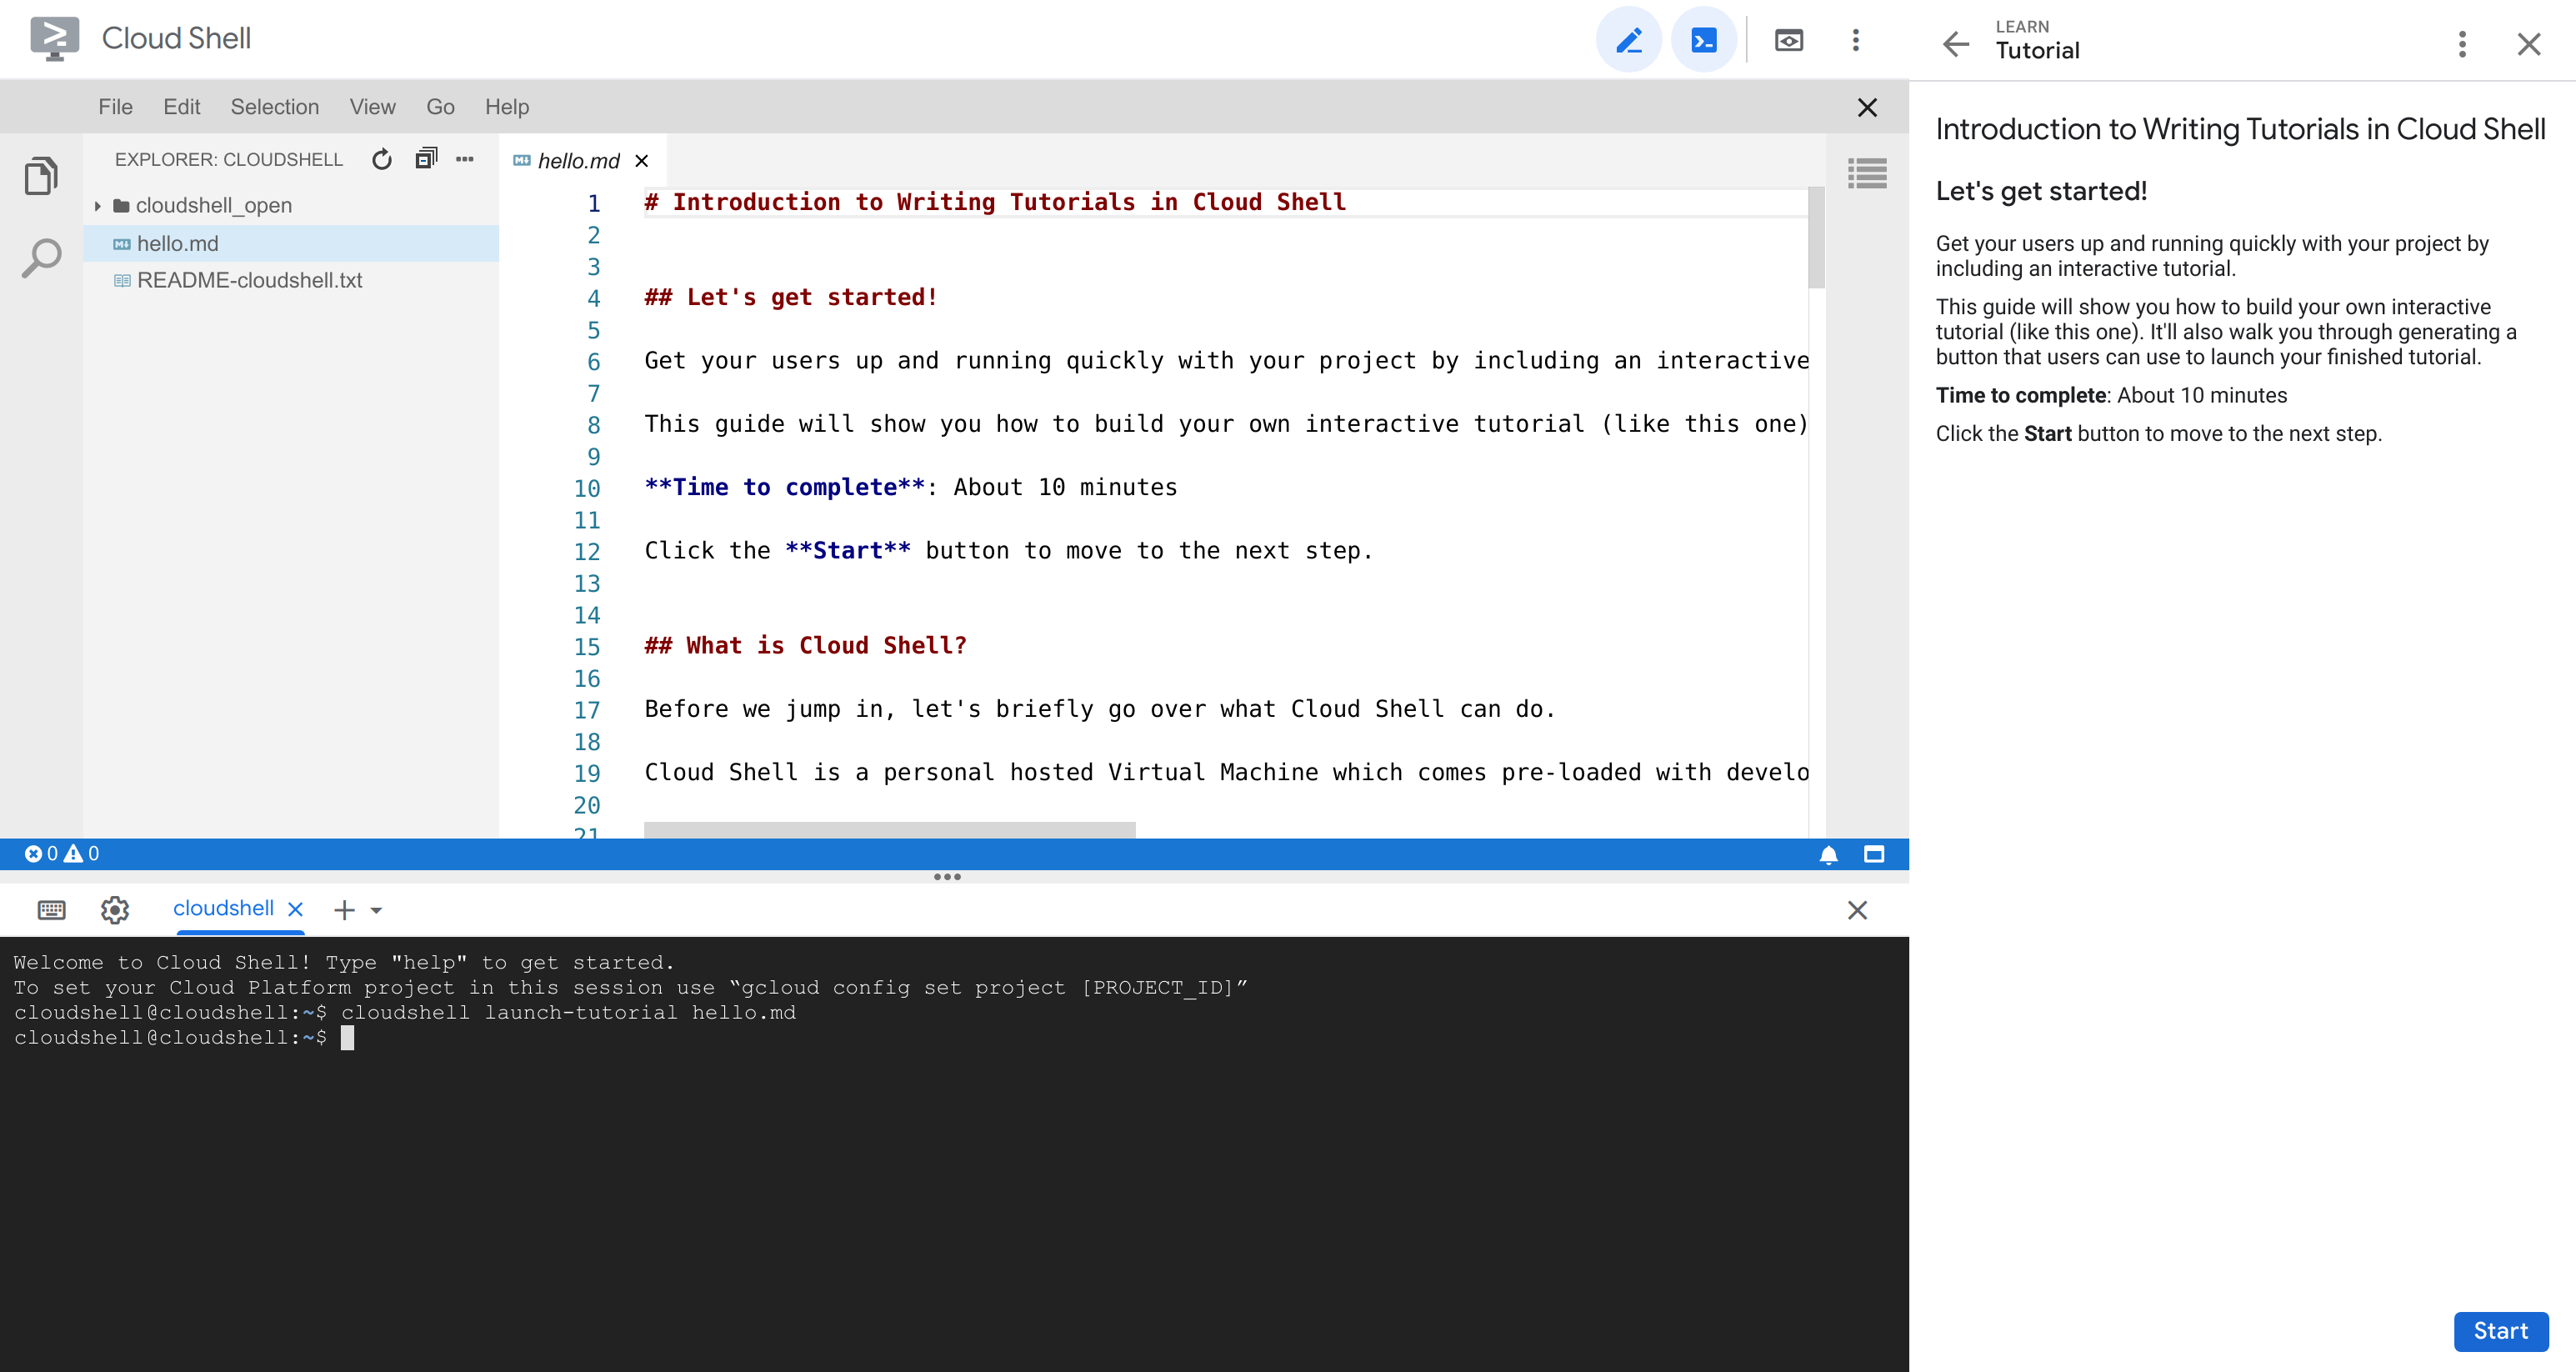Click the Explorer refresh icon
Image resolution: width=2576 pixels, height=1372 pixels.
[x=382, y=160]
